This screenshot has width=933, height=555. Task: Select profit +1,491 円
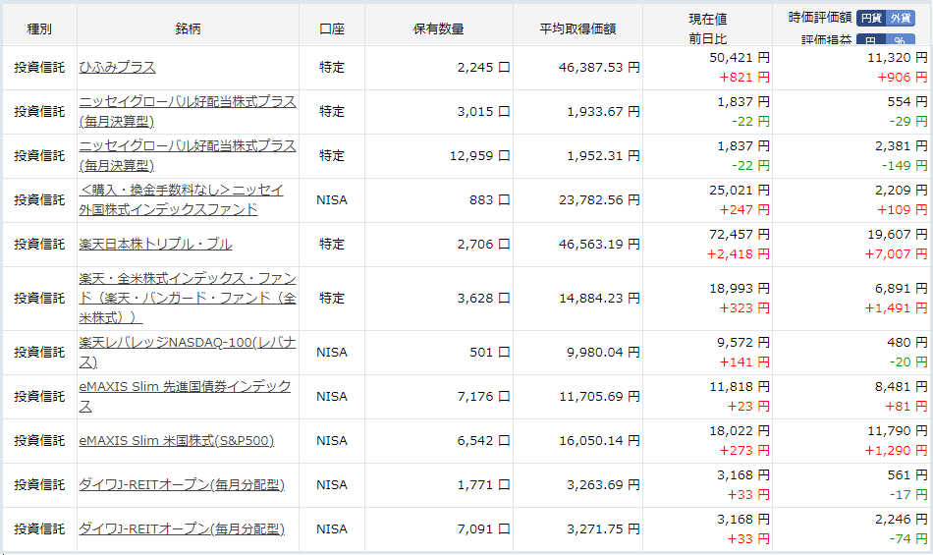pyautogui.click(x=896, y=308)
